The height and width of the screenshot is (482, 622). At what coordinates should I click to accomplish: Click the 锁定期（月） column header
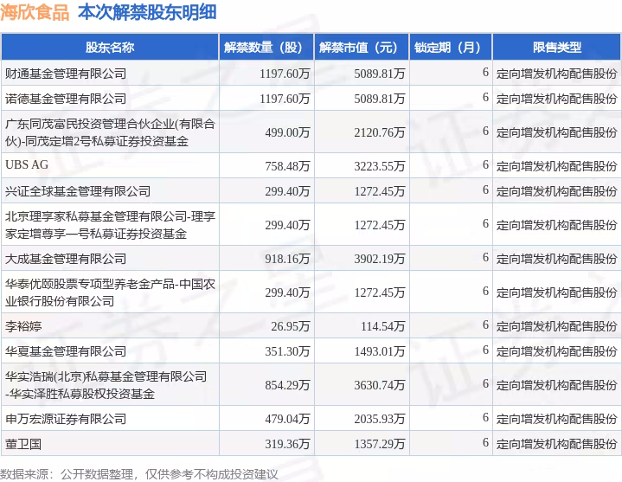446,47
